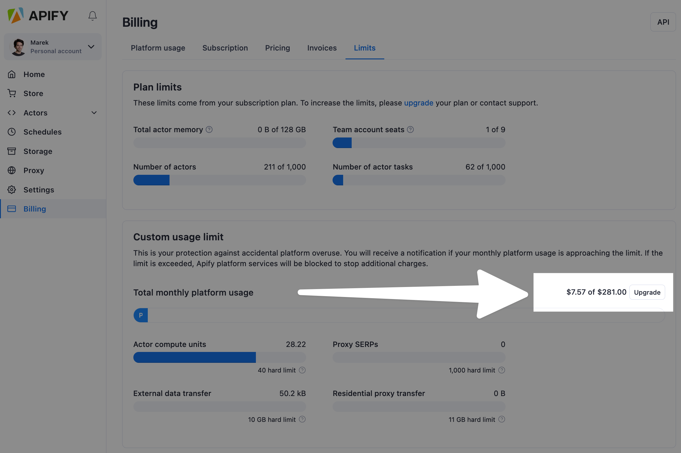681x453 pixels.
Task: Open Settings via the gear icon
Action: (12, 190)
